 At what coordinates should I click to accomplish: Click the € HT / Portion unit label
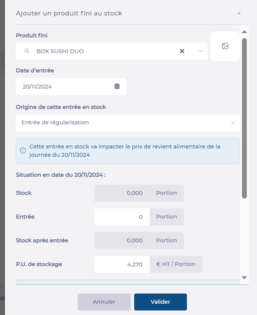click(176, 265)
